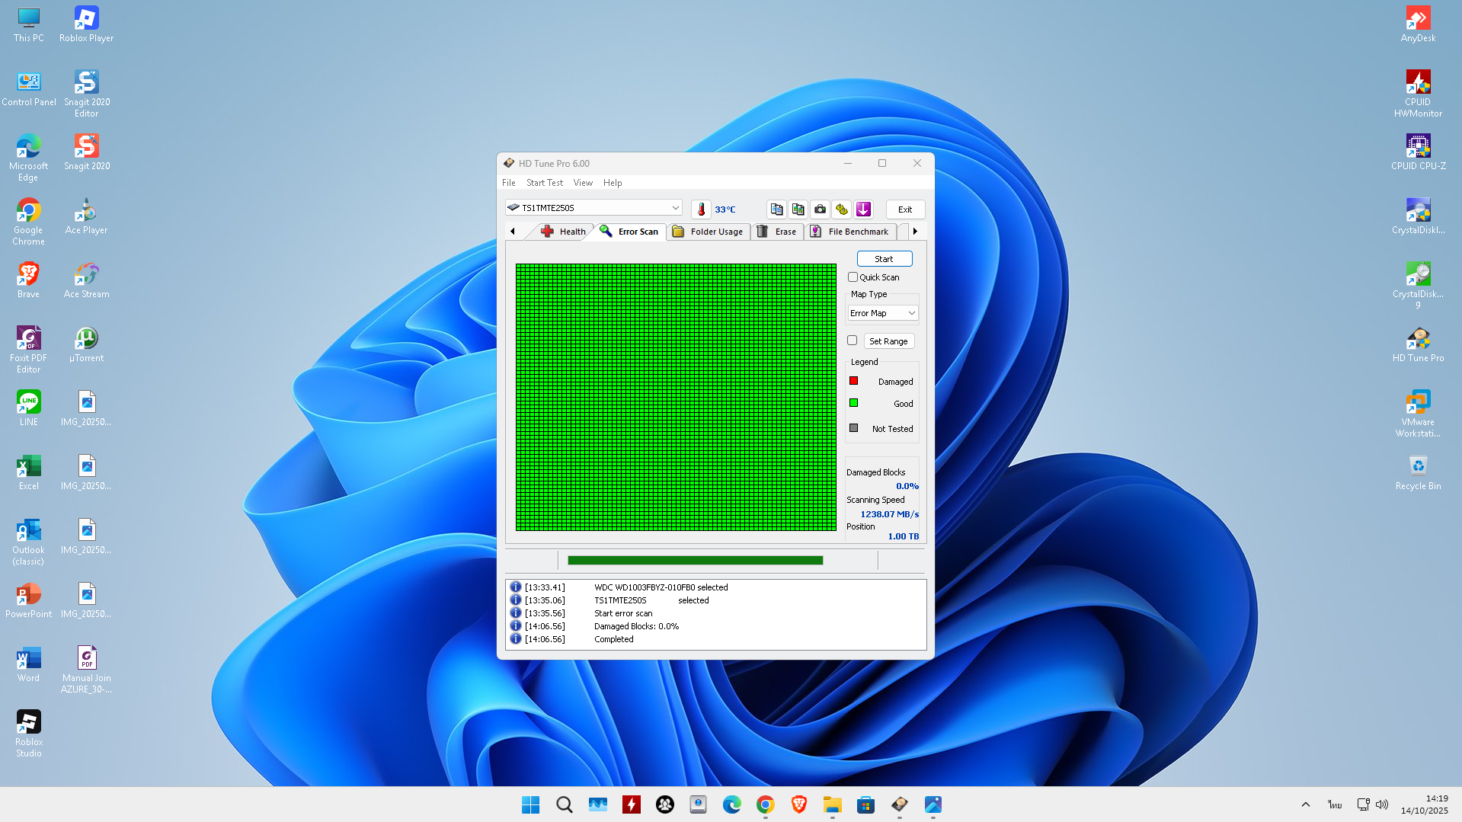
Task: Open the File Benchmark tab
Action: (x=849, y=232)
